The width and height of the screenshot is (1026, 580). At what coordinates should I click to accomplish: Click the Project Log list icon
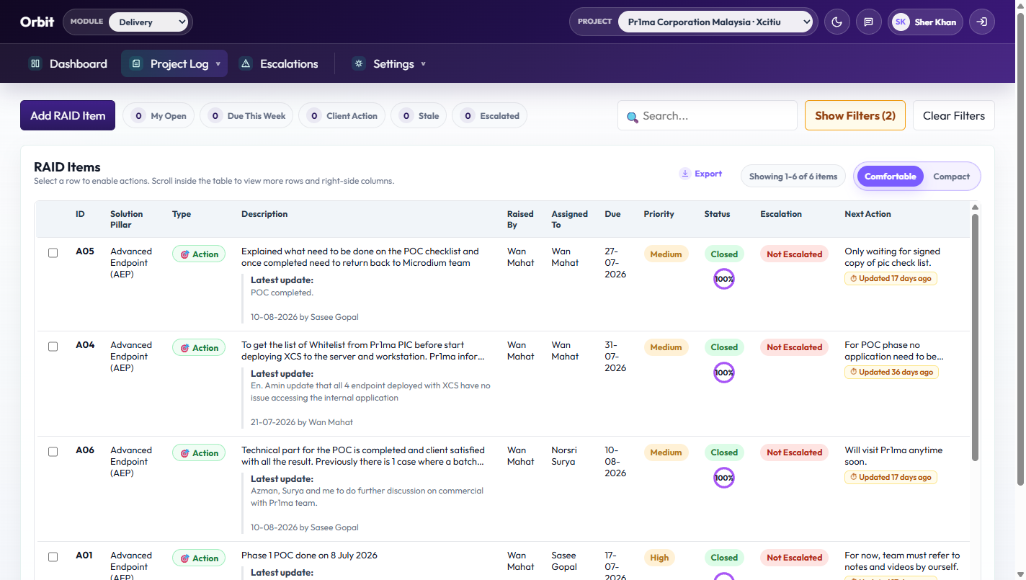point(135,63)
